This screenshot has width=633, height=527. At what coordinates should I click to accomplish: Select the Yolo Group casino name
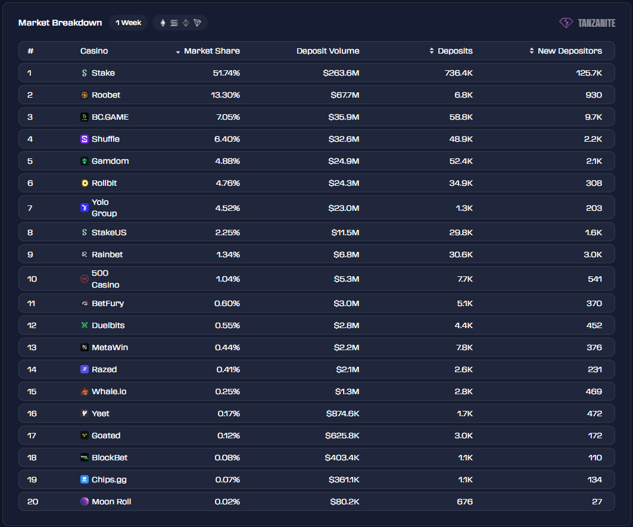click(x=104, y=208)
